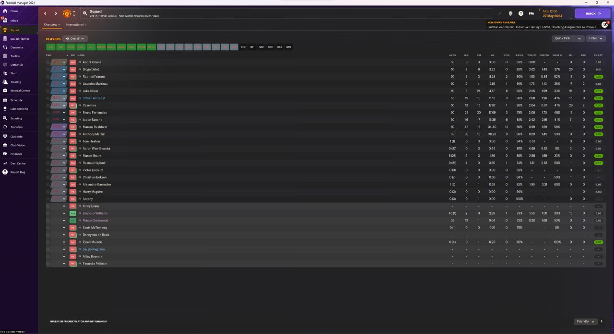Switch to the International tab

tap(76, 24)
